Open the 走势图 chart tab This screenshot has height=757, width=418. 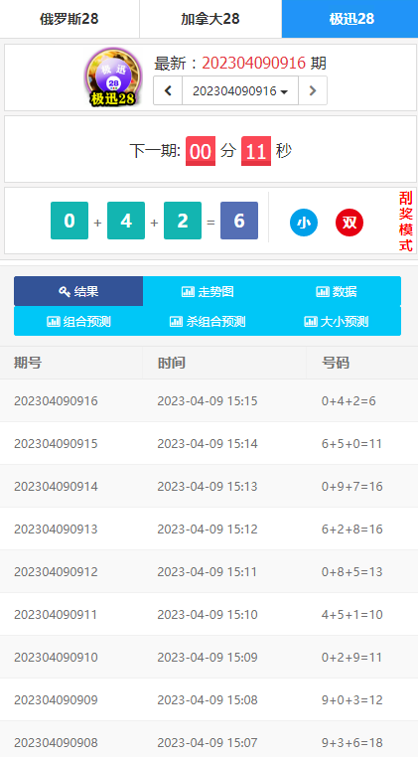(208, 291)
